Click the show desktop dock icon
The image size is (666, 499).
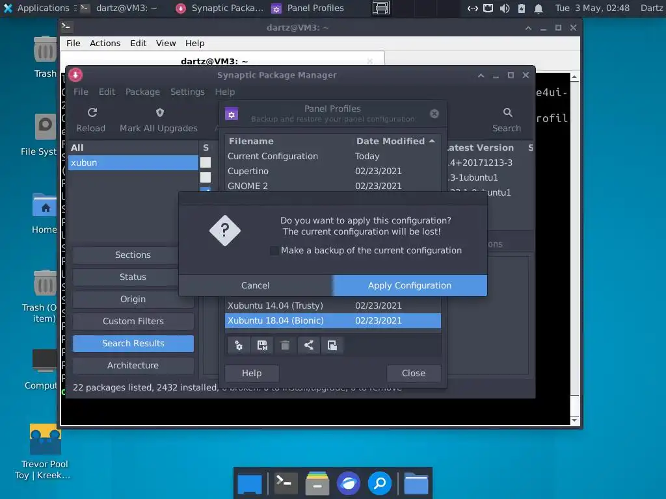[x=250, y=483]
